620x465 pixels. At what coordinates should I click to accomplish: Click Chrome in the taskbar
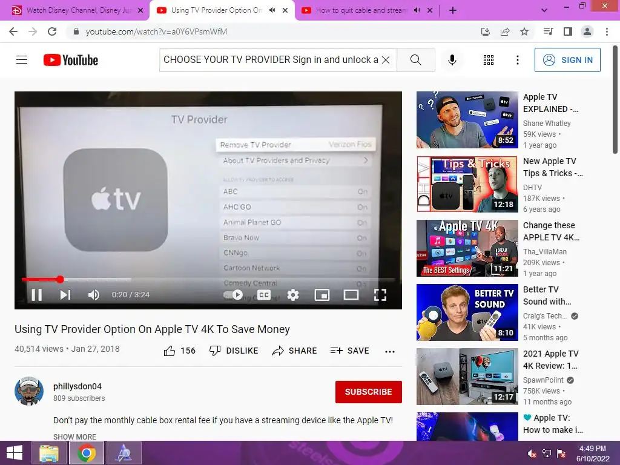86,453
